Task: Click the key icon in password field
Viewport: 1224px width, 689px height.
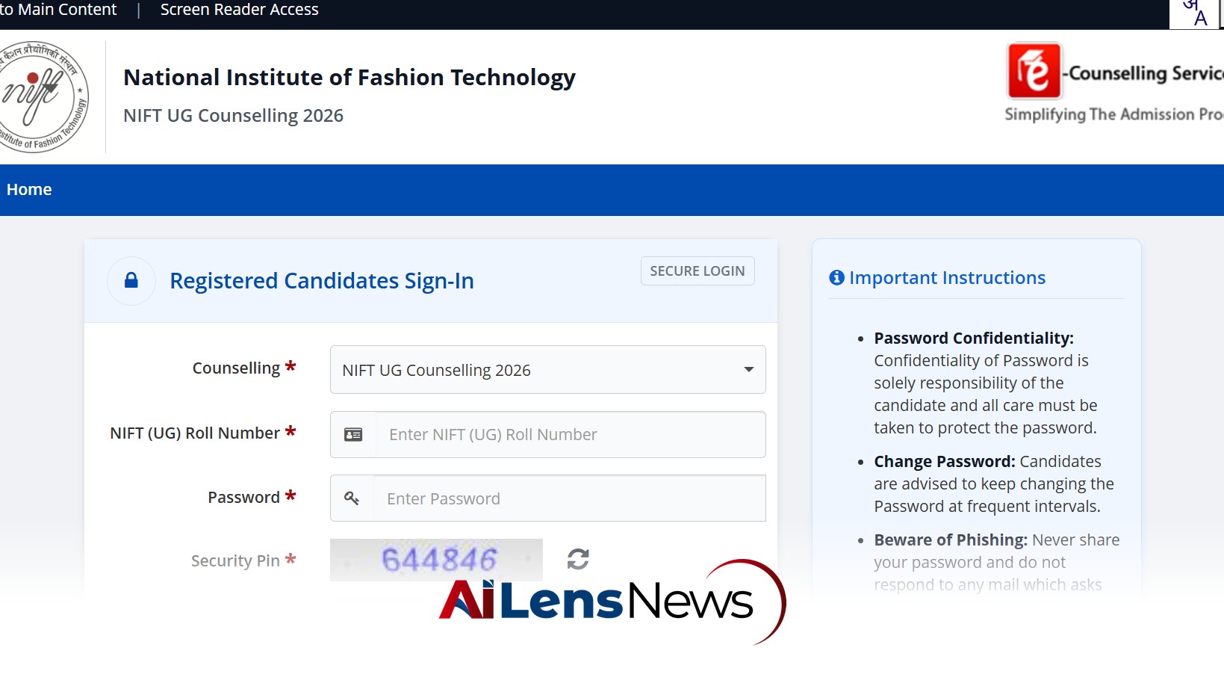Action: coord(352,498)
